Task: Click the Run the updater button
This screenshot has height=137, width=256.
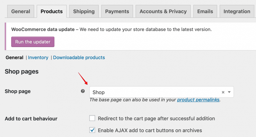Action: point(33,42)
